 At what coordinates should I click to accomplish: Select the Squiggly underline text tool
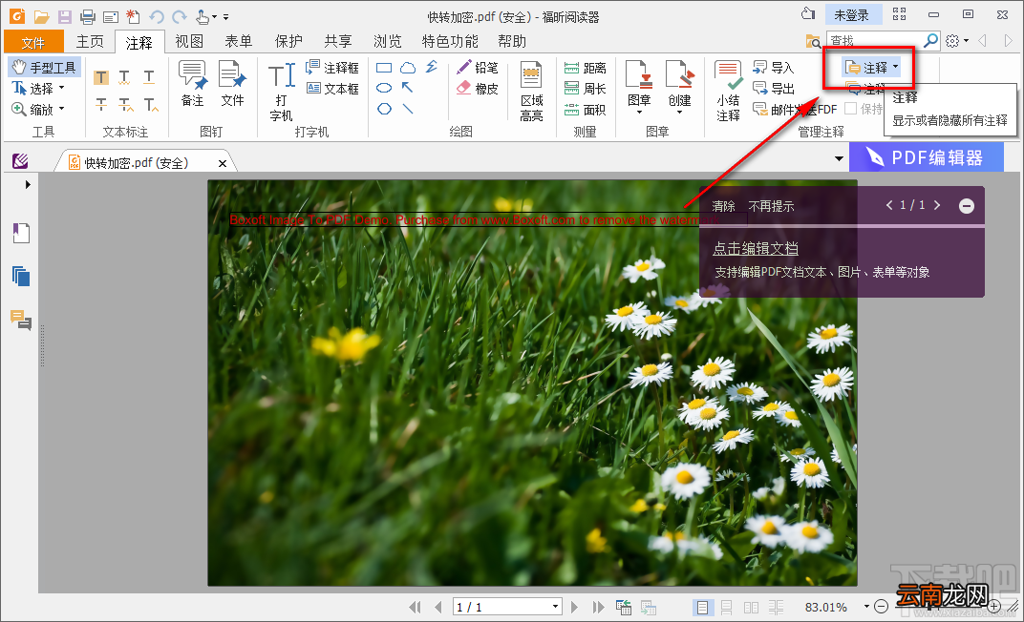tap(125, 77)
